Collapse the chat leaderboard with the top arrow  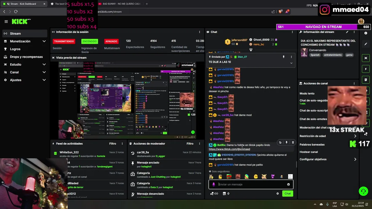click(251, 50)
